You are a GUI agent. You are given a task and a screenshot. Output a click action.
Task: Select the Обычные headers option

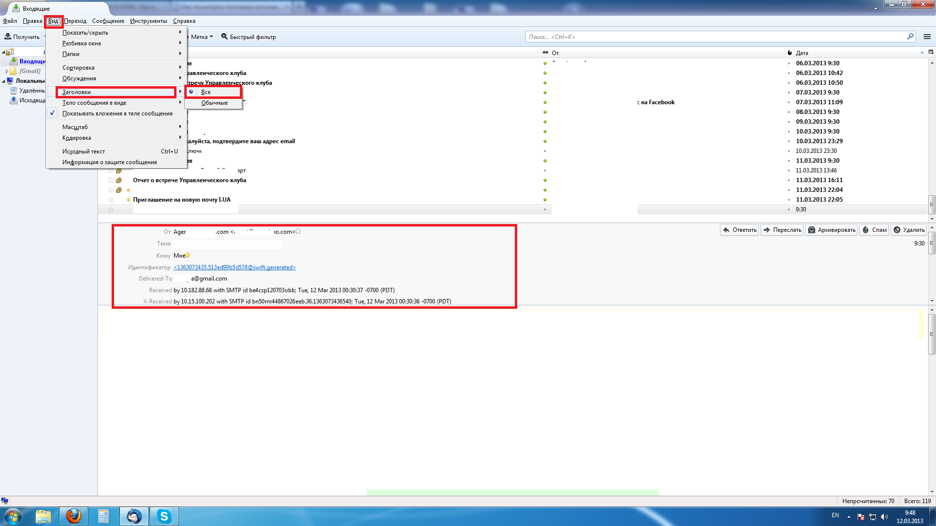tap(214, 103)
